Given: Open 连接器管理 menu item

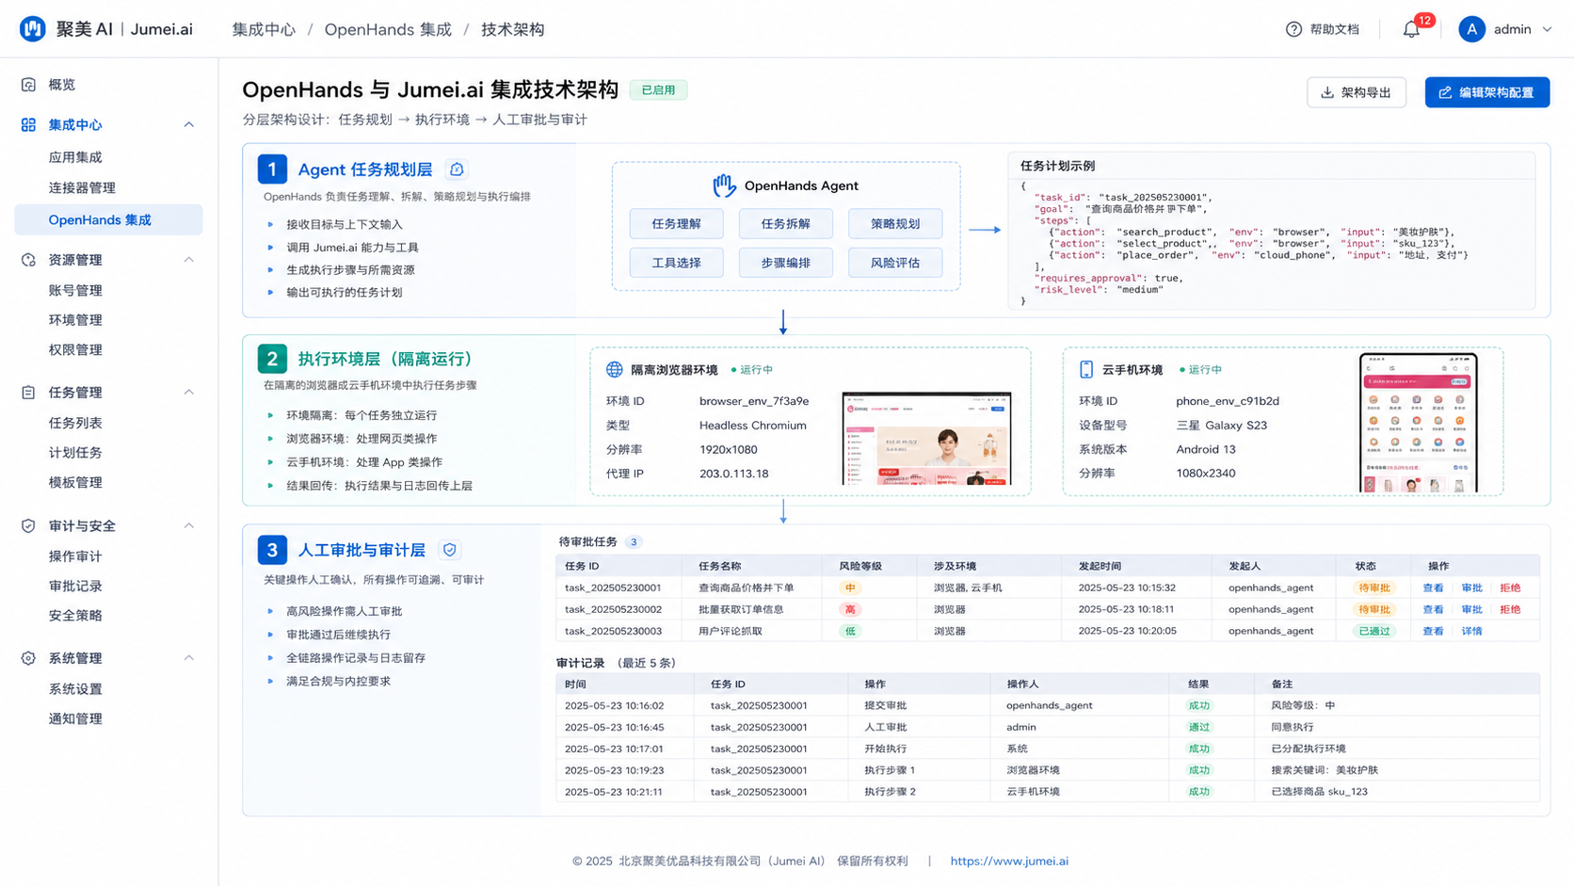Looking at the screenshot, I should (82, 187).
